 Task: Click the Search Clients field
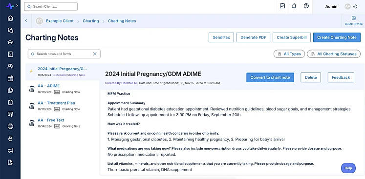(51, 6)
